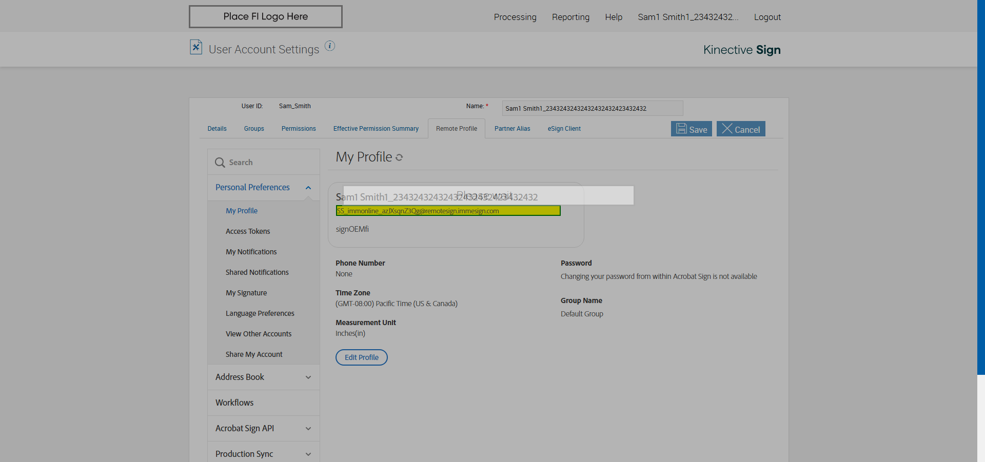
Task: Open the Effective Permission Summary tab
Action: (376, 129)
